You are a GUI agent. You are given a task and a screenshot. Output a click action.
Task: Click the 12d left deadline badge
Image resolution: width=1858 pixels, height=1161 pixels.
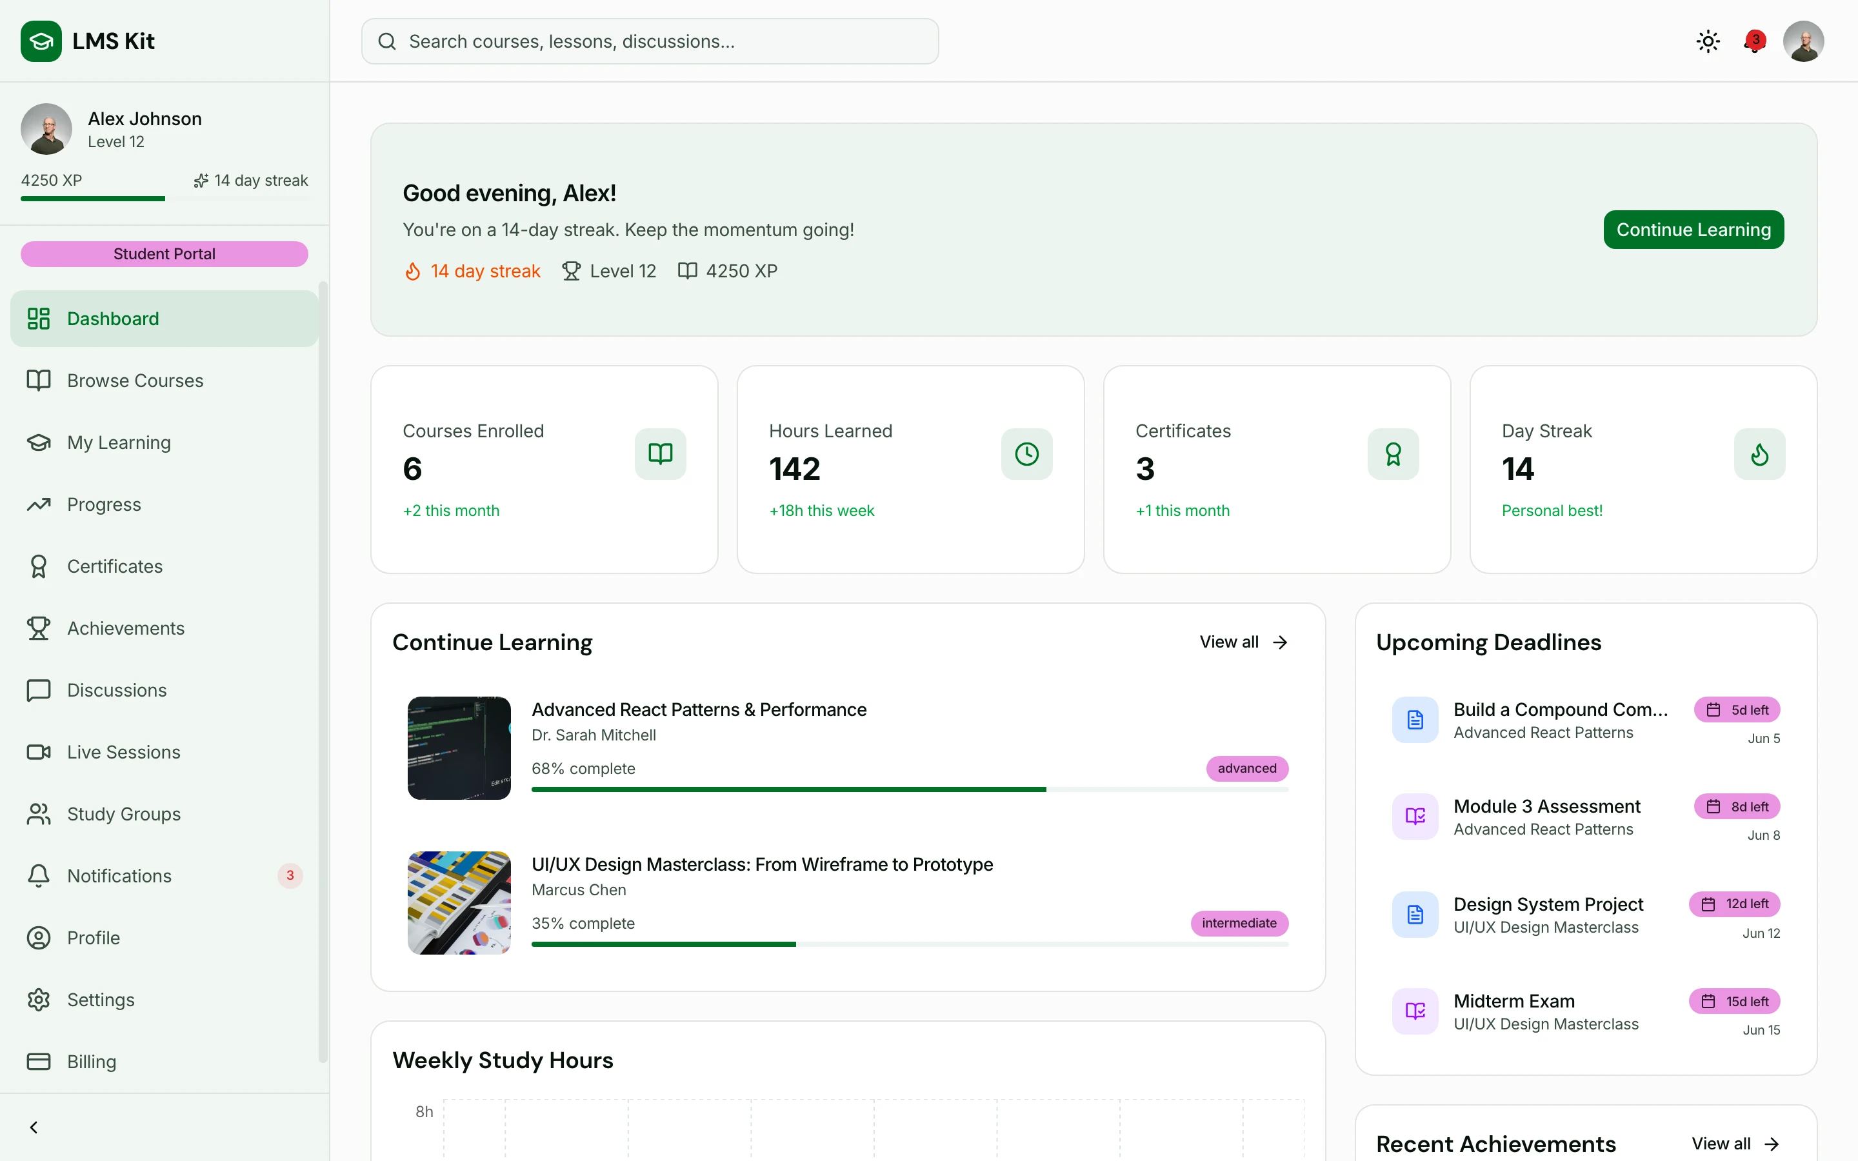click(1733, 904)
